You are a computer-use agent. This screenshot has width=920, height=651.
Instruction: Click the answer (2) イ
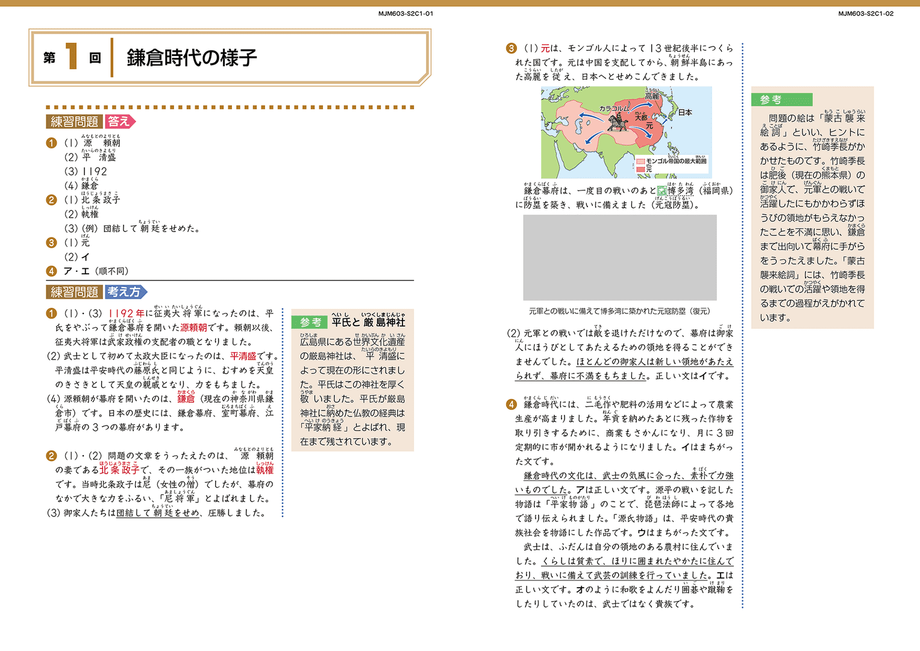(x=77, y=257)
